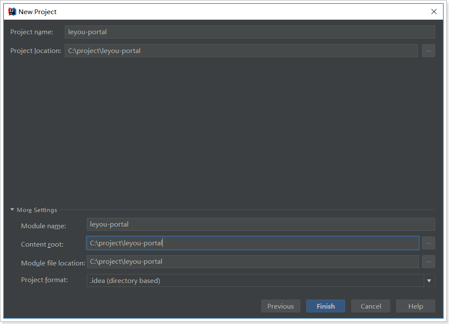Edit the Module name field

[260, 224]
